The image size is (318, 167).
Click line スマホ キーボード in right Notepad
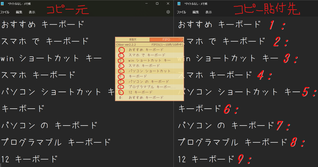point(215,75)
